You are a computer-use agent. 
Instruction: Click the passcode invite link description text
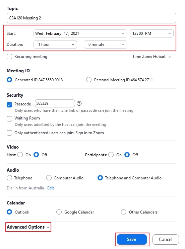74,110
